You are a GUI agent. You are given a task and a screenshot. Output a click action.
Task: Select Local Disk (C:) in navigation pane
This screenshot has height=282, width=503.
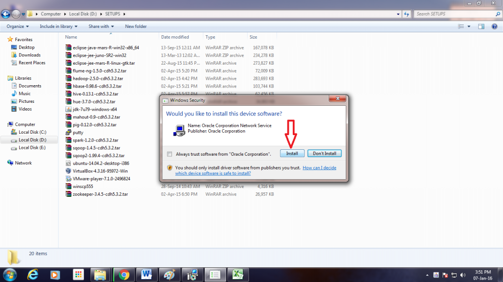pyautogui.click(x=32, y=132)
